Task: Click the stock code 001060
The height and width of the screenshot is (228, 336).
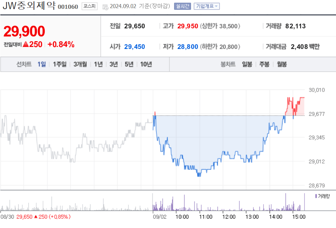Action: (68, 7)
